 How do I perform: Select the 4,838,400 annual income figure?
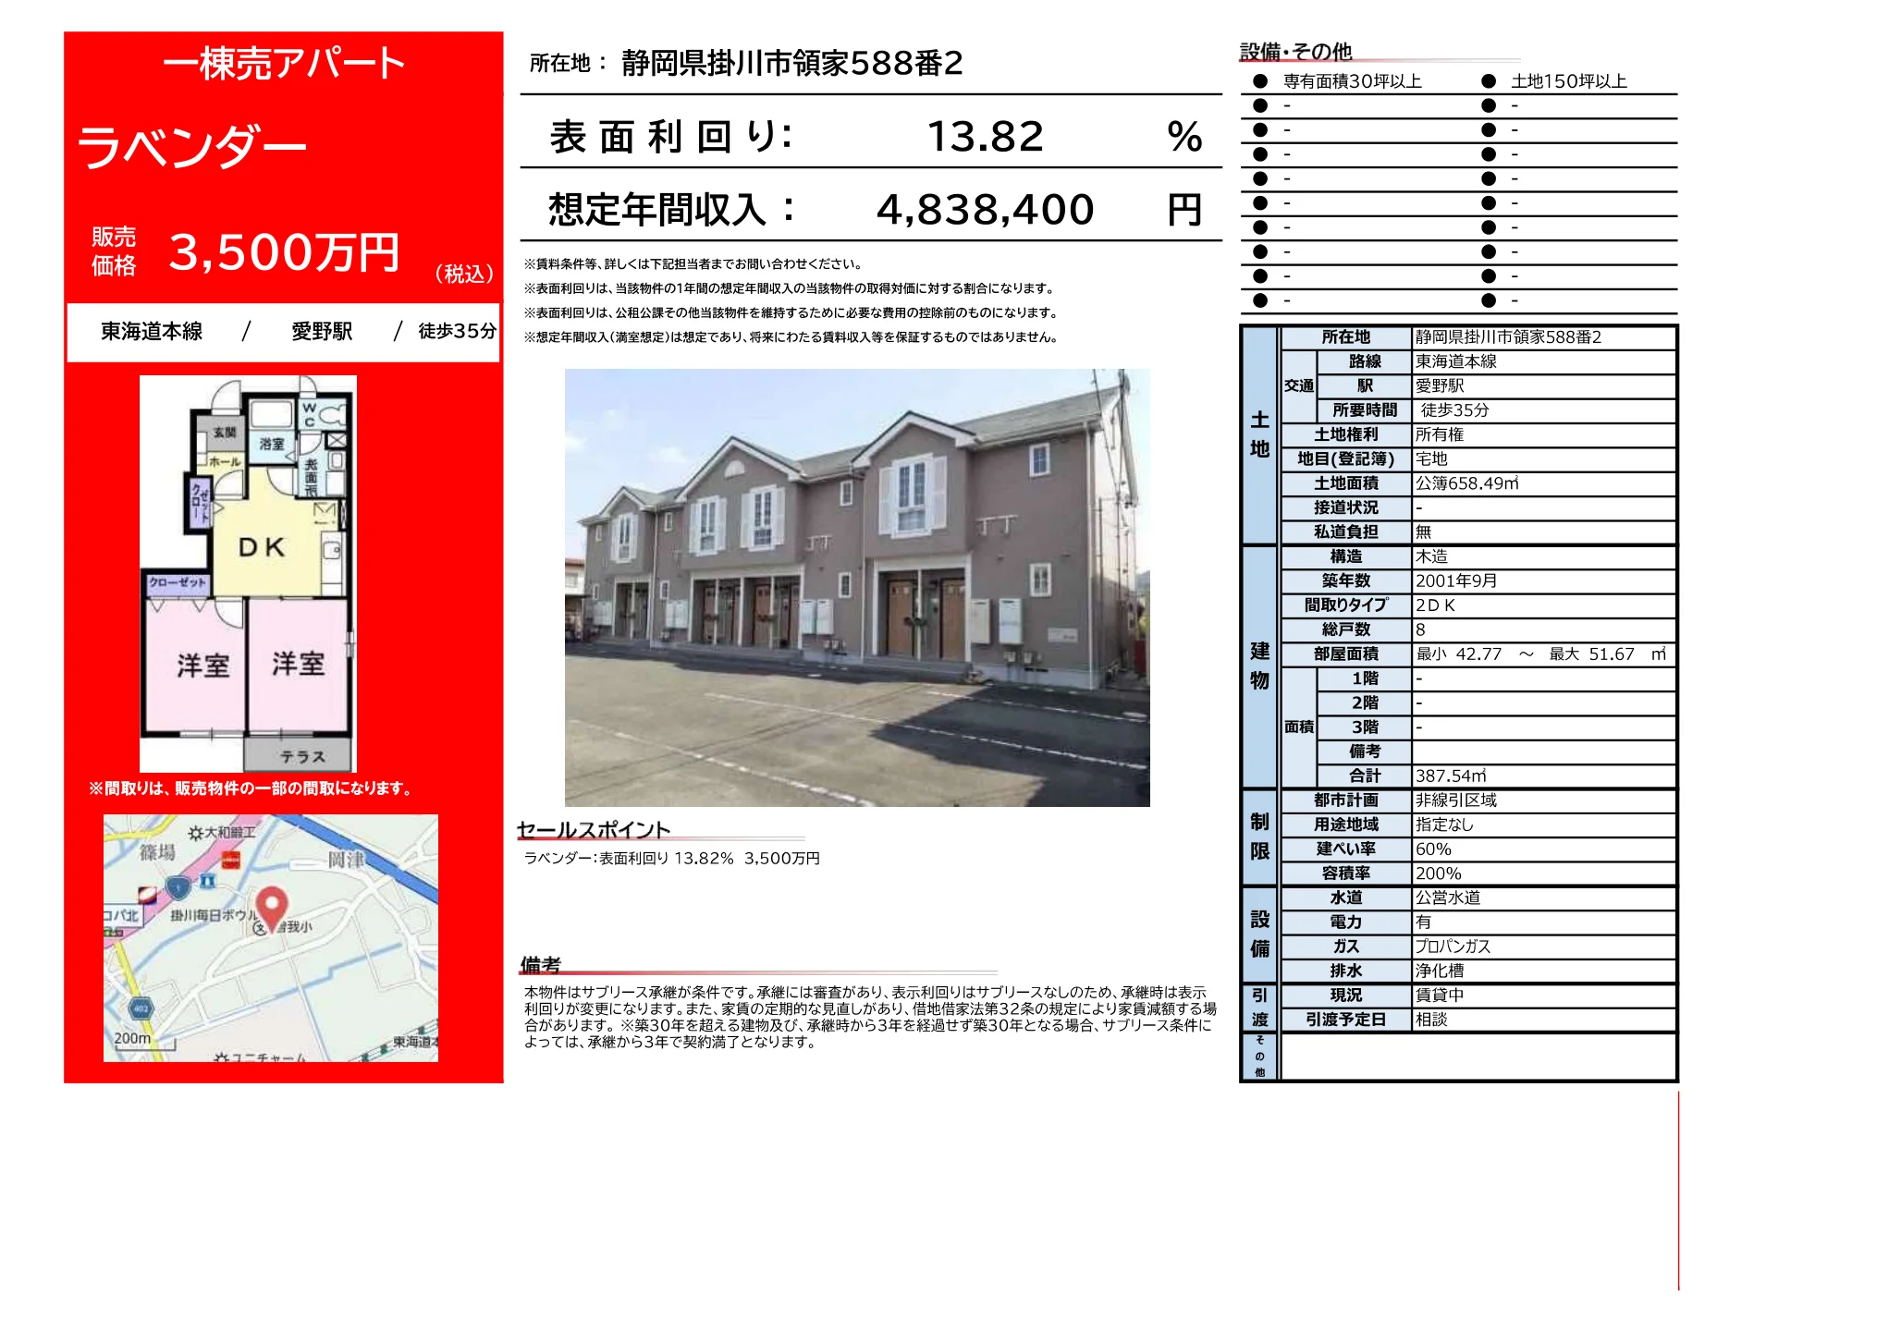986,210
